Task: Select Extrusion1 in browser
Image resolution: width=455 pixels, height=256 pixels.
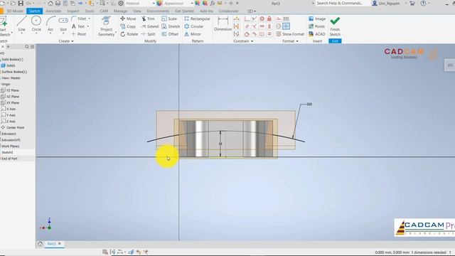Action: click(x=9, y=134)
